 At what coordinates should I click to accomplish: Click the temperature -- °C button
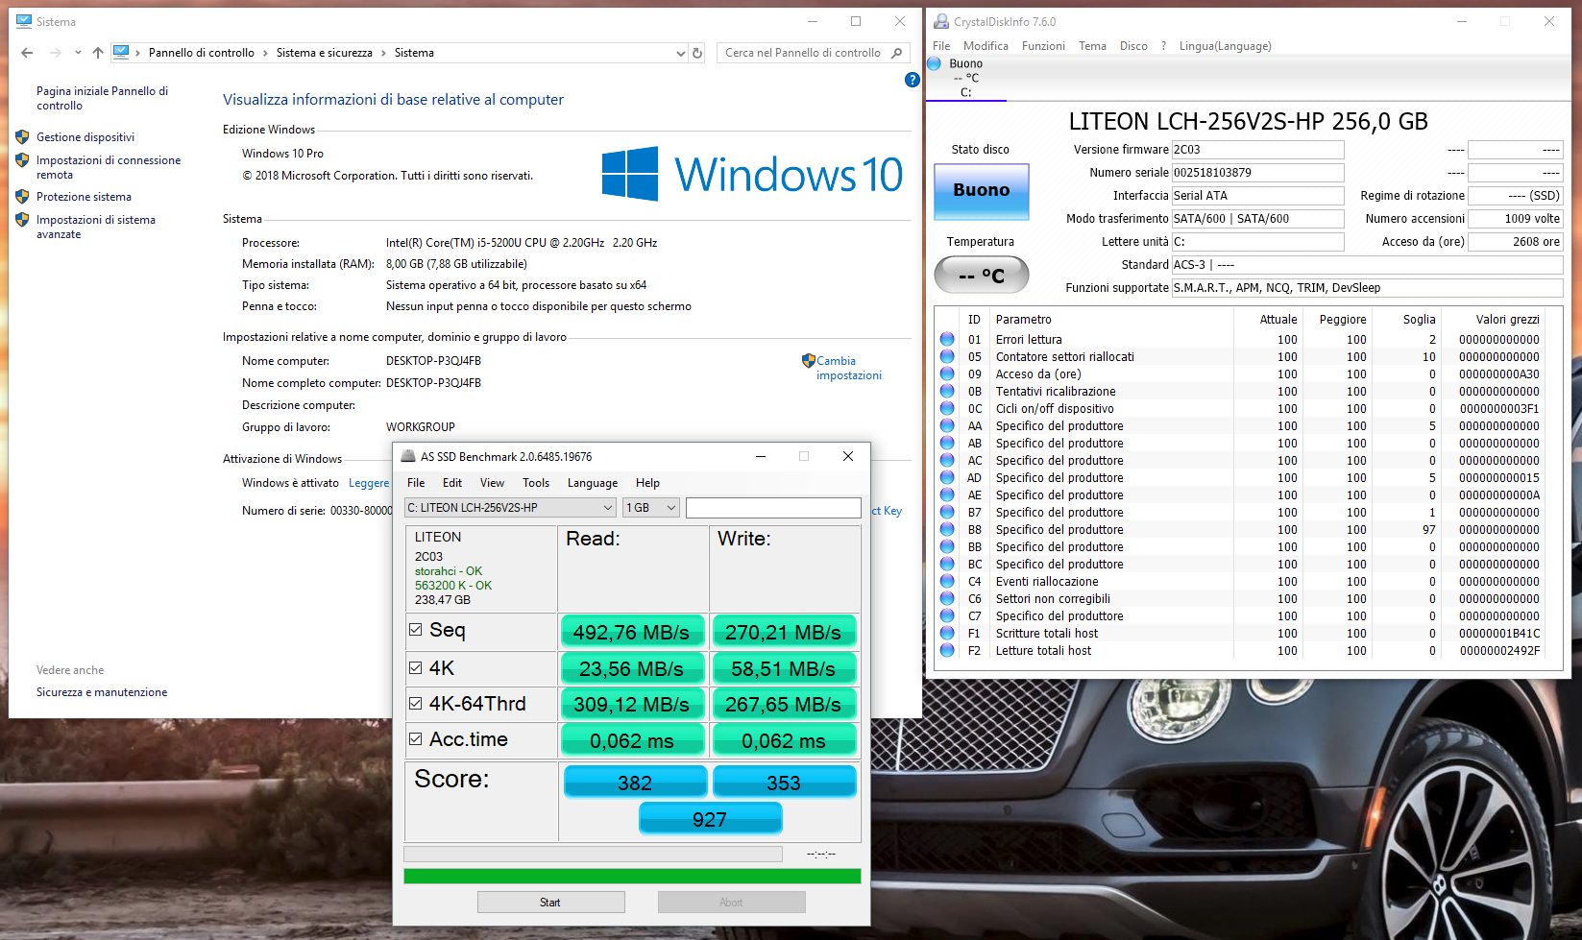pyautogui.click(x=982, y=275)
